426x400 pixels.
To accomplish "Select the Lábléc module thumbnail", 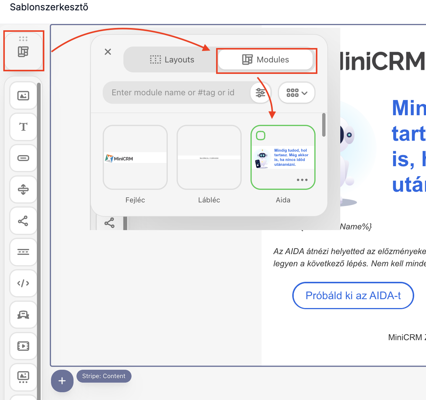I will 209,157.
